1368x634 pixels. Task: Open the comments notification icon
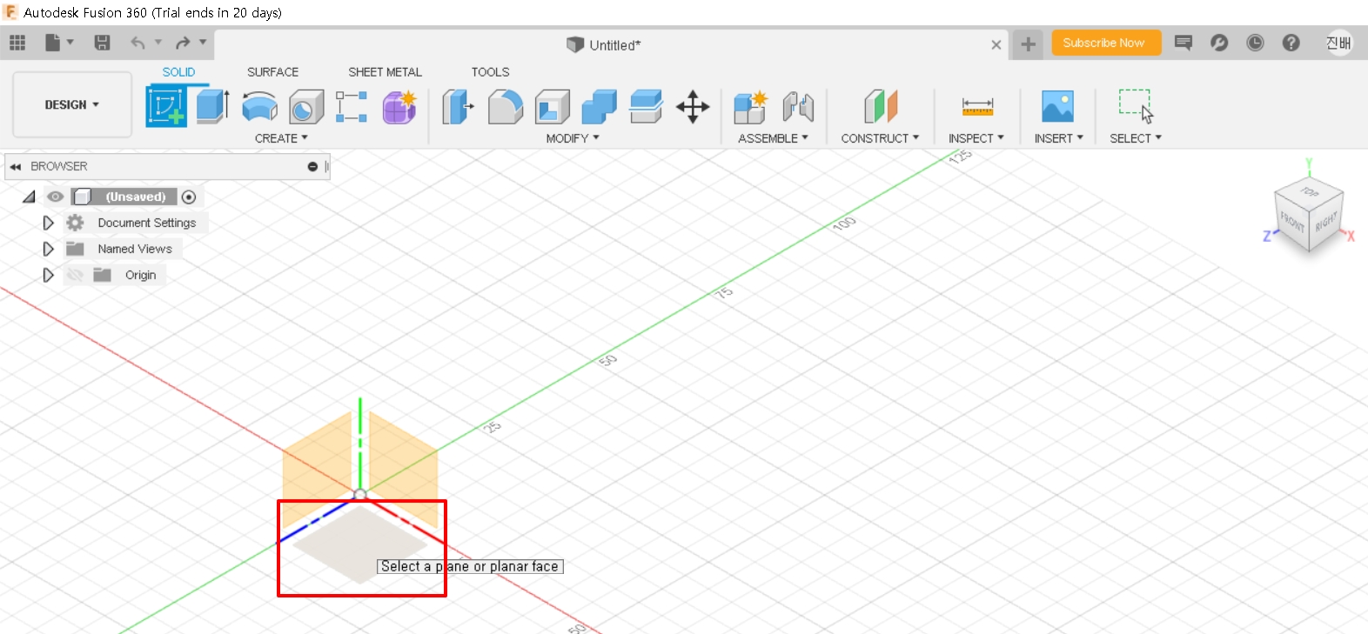tap(1183, 43)
